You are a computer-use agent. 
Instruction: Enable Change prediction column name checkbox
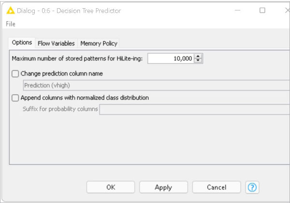point(15,74)
